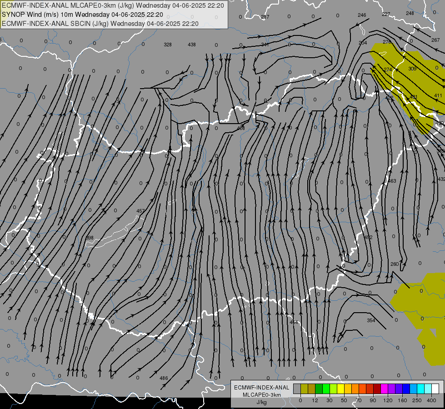The width and height of the screenshot is (445, 409).
Task: Select the 70 tick label on legend
Action: tap(359, 400)
